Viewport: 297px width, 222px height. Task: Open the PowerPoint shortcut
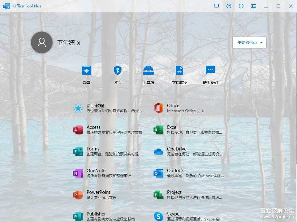coord(98,194)
